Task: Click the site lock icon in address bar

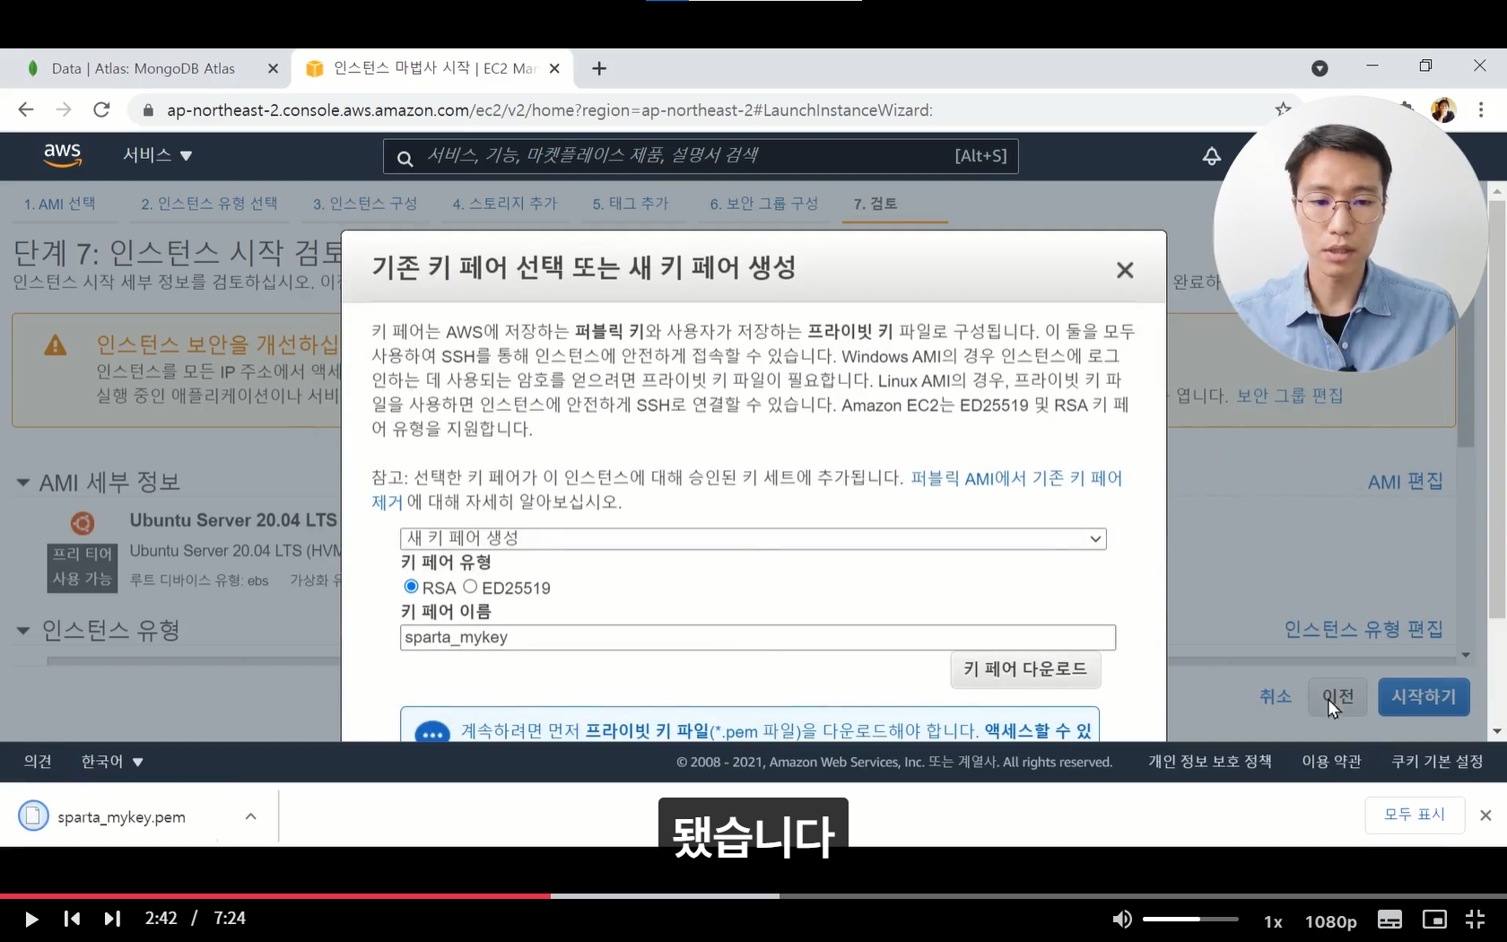Action: click(148, 110)
